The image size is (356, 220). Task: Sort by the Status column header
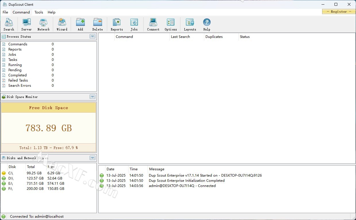coord(245,37)
